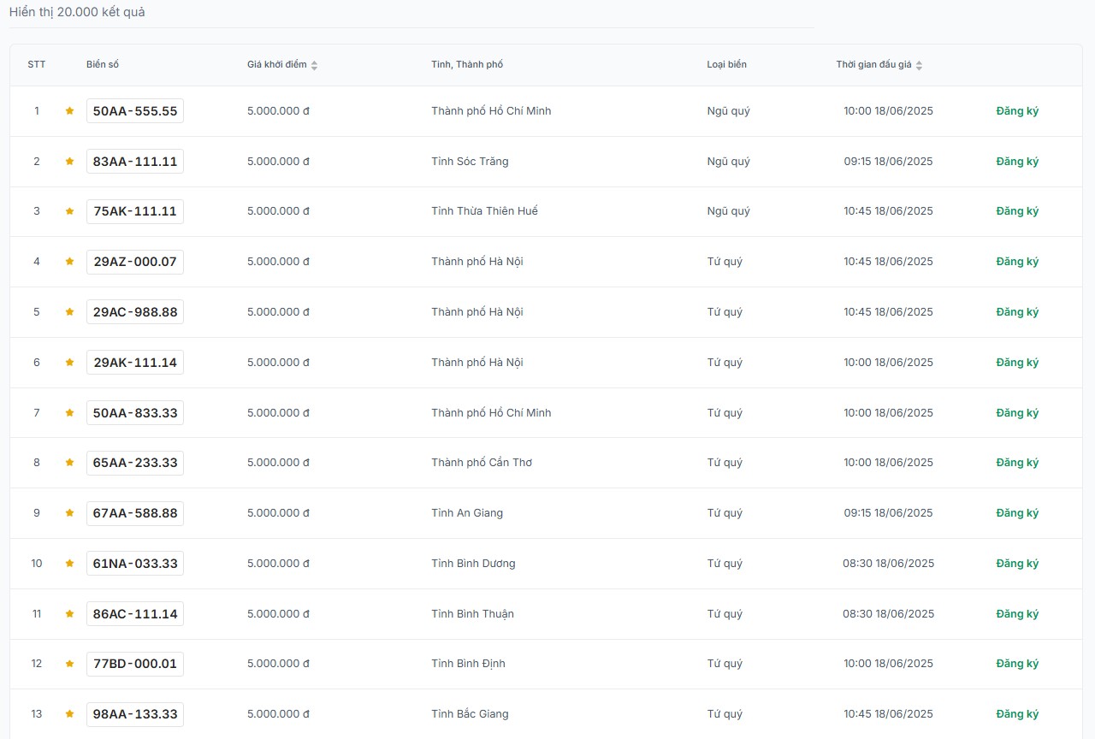
Task: Star the plate 50AA-555.55
Action: [x=69, y=111]
